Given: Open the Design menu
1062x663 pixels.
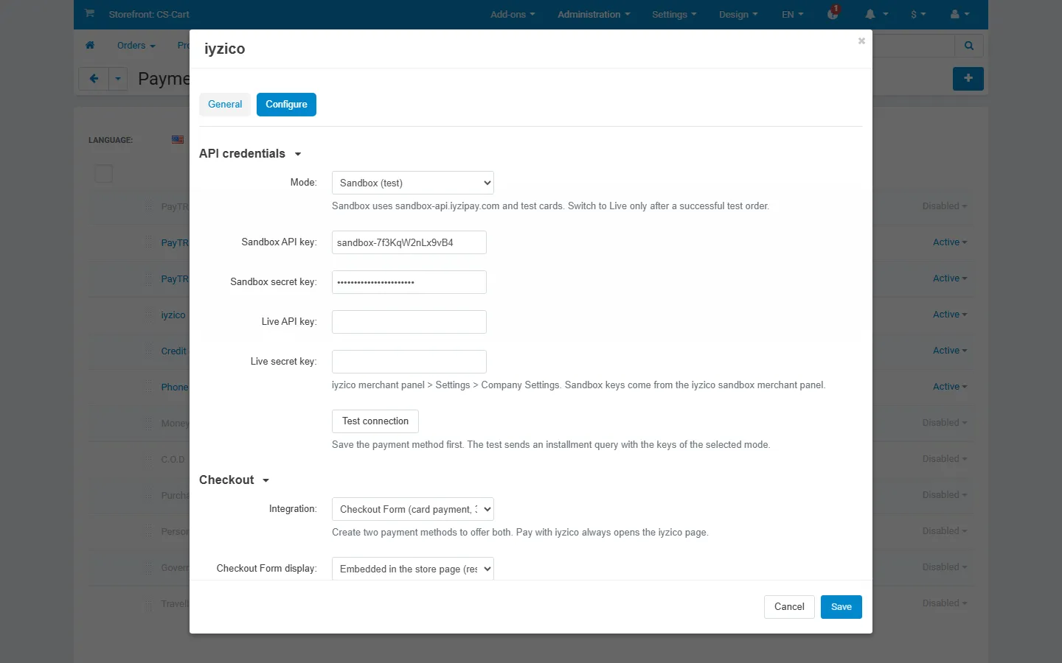Looking at the screenshot, I should click(738, 14).
